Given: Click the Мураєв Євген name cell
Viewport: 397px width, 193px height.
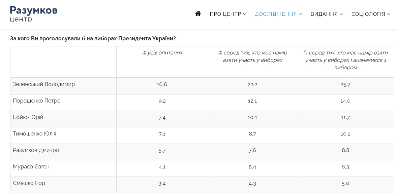Looking at the screenshot, I should click(x=63, y=168).
